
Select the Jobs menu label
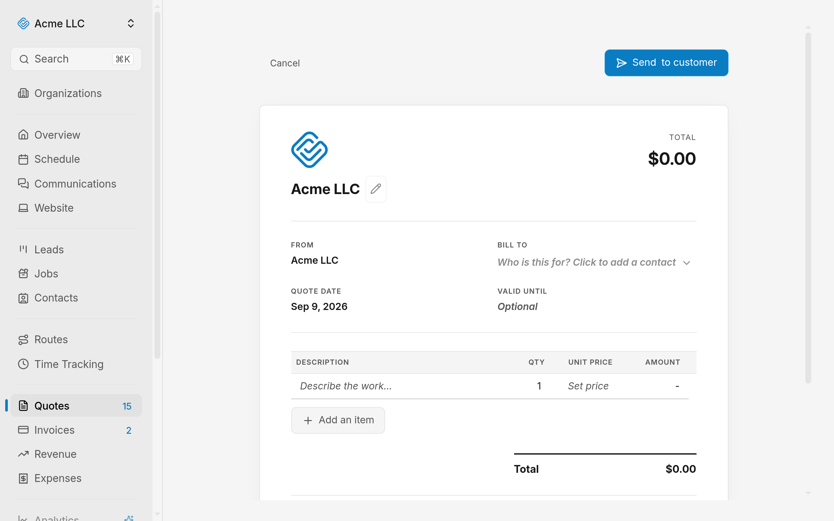[46, 274]
